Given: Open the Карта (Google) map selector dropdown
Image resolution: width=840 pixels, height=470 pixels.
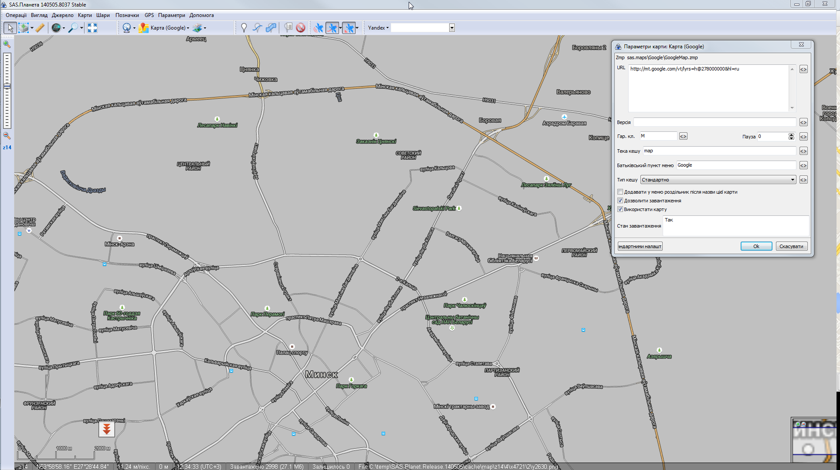Looking at the screenshot, I should 169,28.
